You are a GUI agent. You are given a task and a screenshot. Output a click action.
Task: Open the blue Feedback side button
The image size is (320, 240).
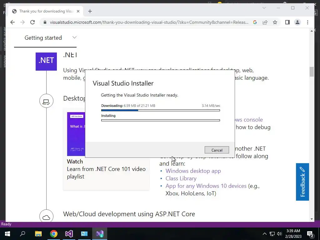(302, 182)
